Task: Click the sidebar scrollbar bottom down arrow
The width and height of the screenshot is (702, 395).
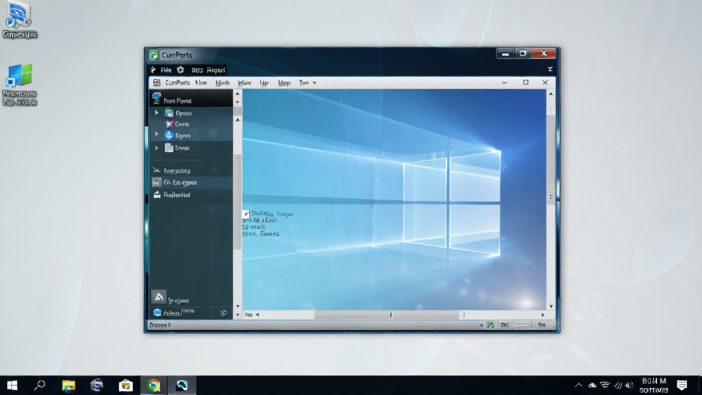Action: point(237,315)
